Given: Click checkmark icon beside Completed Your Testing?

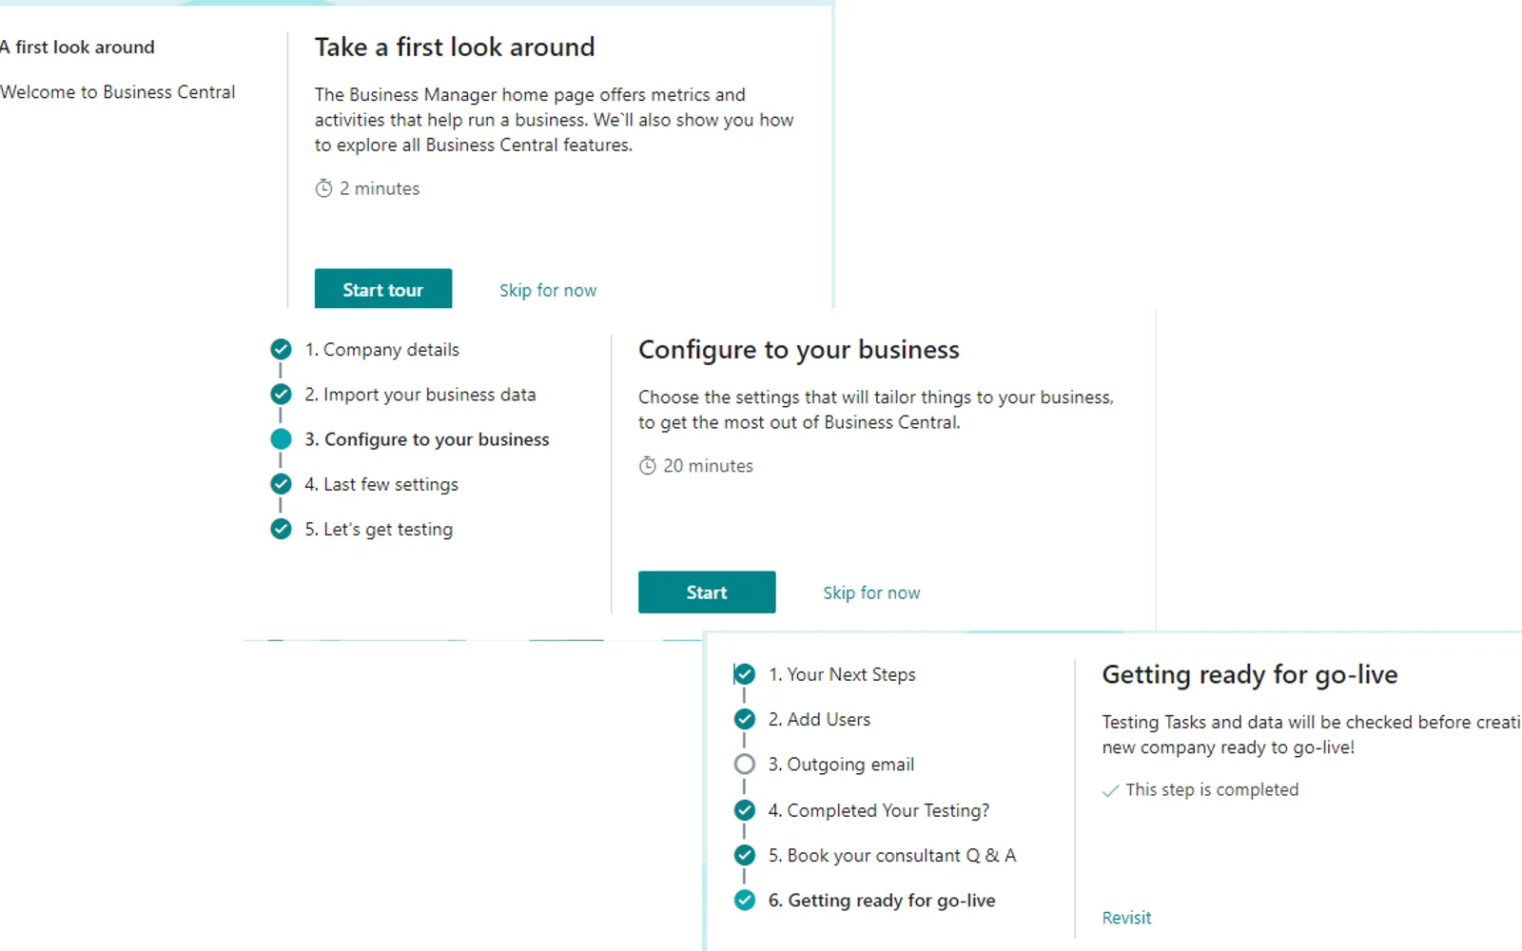Looking at the screenshot, I should click(x=745, y=810).
